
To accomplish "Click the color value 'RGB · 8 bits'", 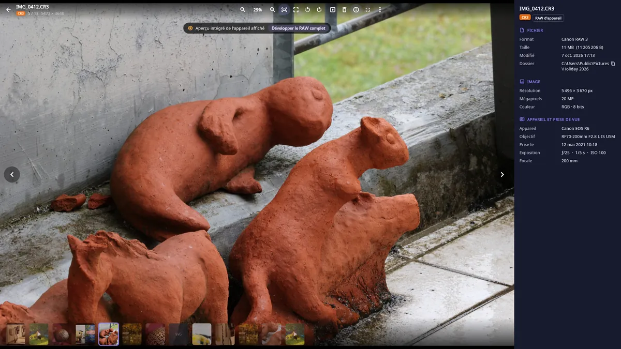I will pos(573,107).
